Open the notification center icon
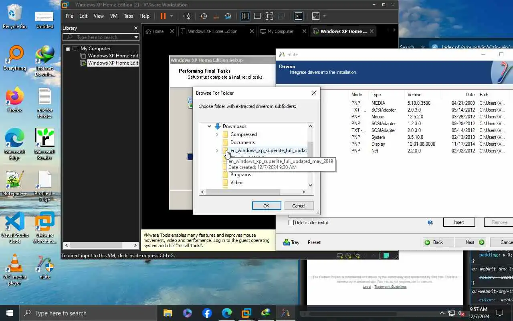 [x=500, y=313]
